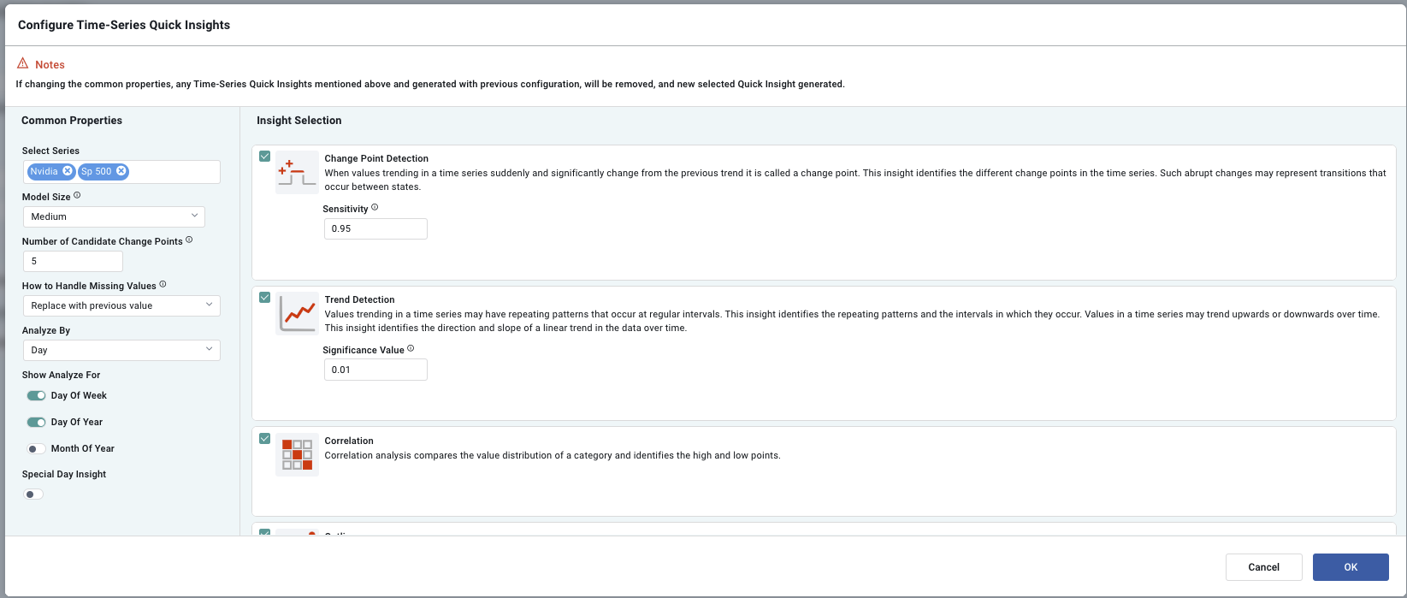1407x598 pixels.
Task: Expand the missing values handling dropdown
Action: pyautogui.click(x=121, y=305)
